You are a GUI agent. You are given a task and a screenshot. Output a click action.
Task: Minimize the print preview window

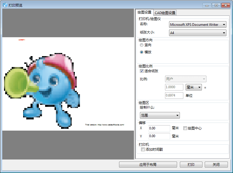point(206,5)
